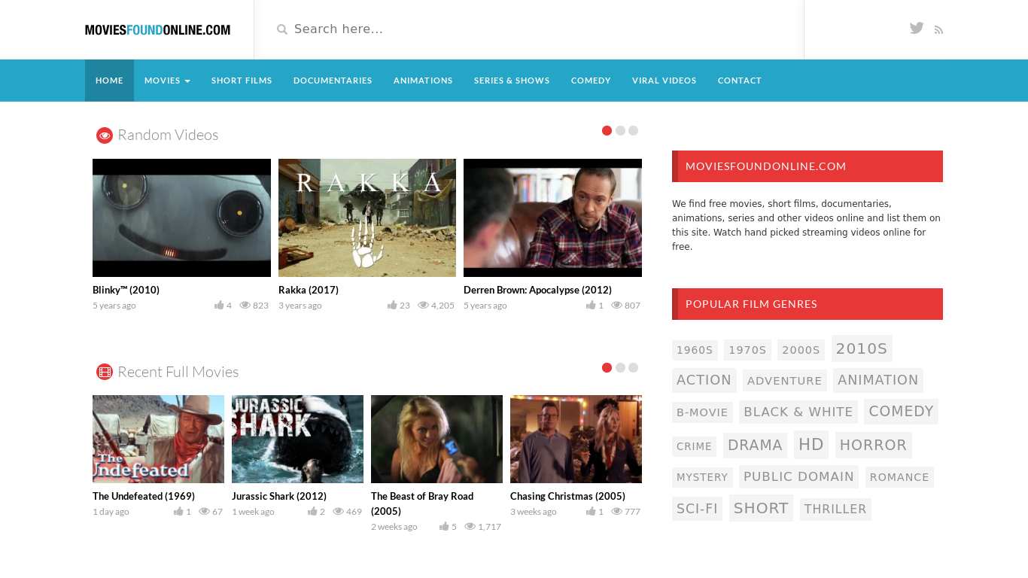The height and width of the screenshot is (578, 1028).
Task: Open the Derren Brown: Apocalypse thumbnail
Action: click(552, 218)
